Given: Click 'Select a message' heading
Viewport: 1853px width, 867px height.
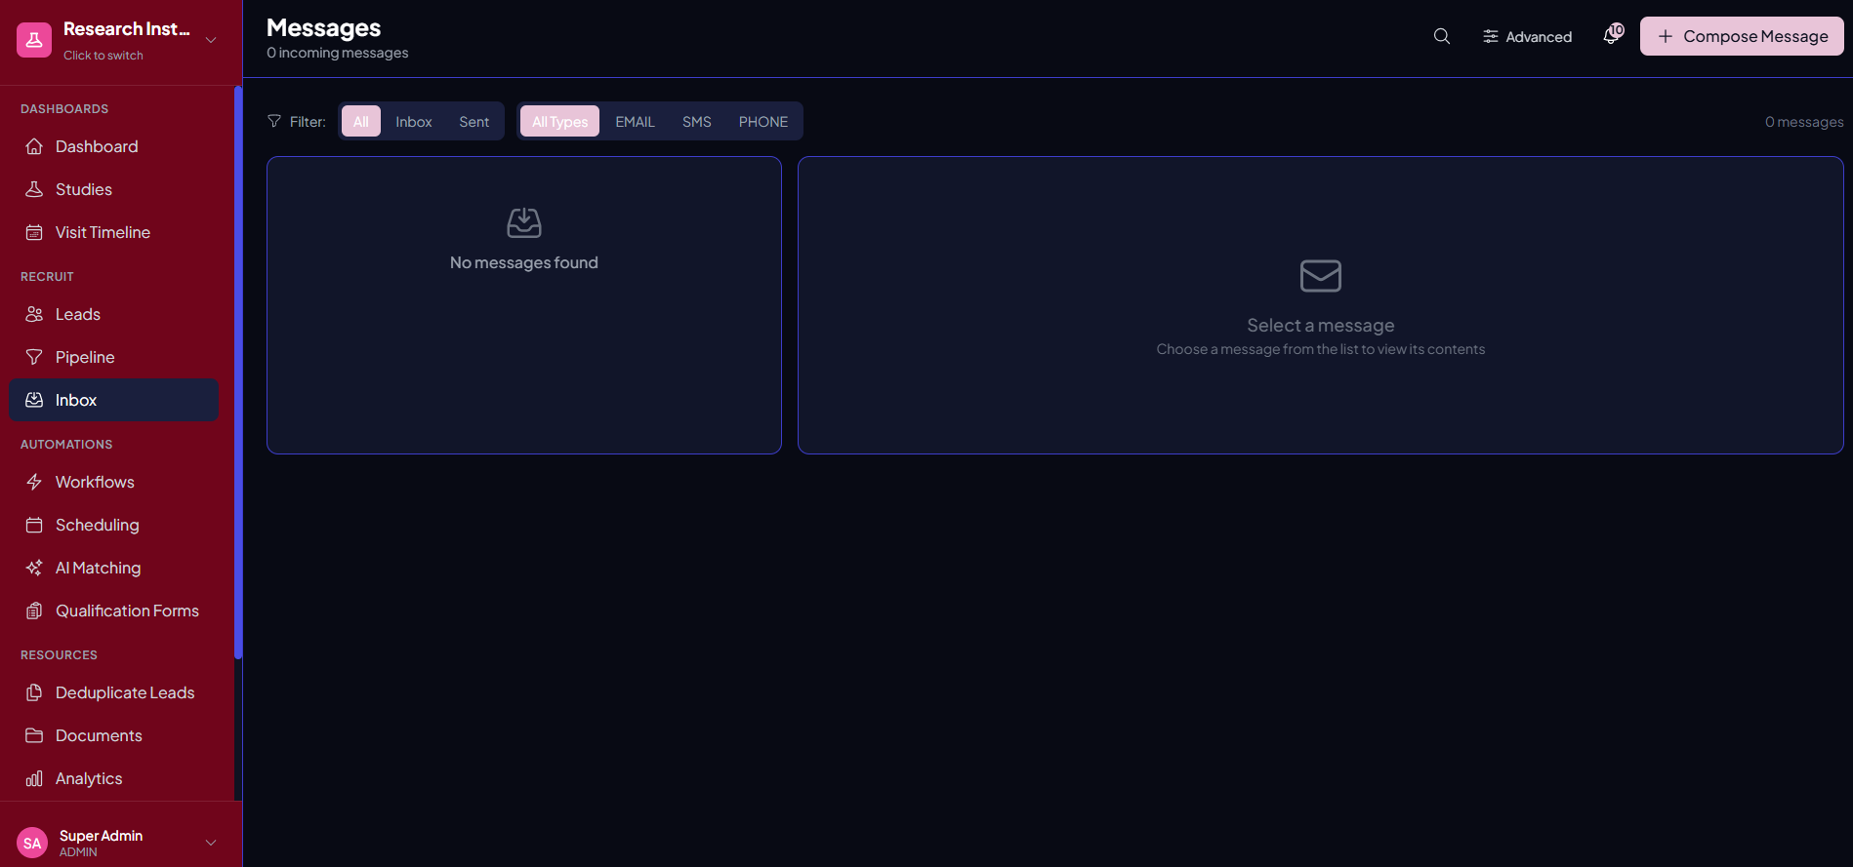Looking at the screenshot, I should tap(1321, 325).
